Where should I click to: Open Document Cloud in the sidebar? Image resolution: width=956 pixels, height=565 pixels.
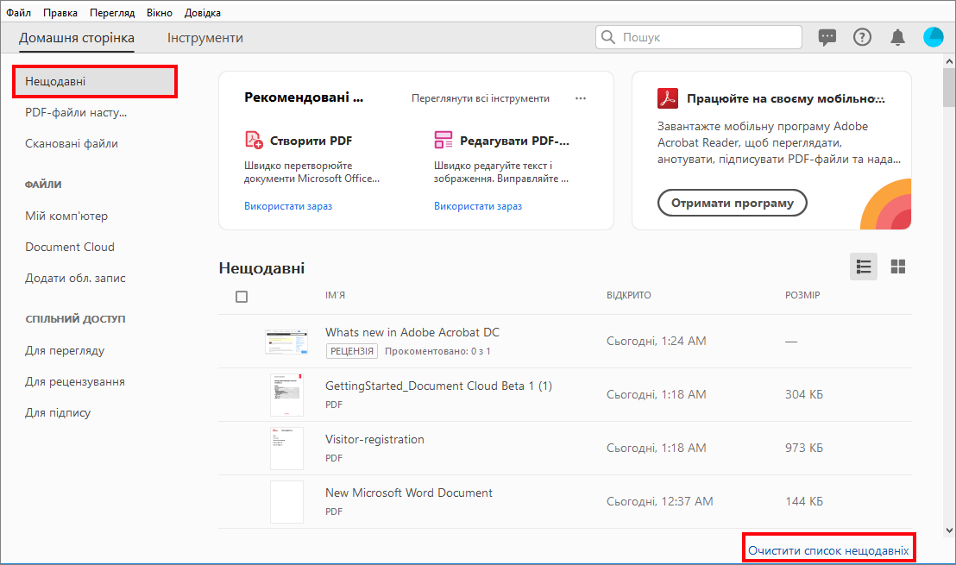tap(70, 247)
